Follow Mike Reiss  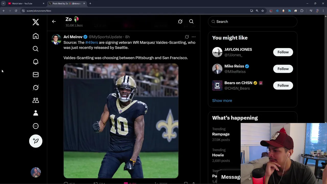(x=283, y=69)
